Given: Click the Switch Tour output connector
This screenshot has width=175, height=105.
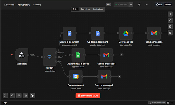Looking at the screenshot, I should tap(56, 61).
